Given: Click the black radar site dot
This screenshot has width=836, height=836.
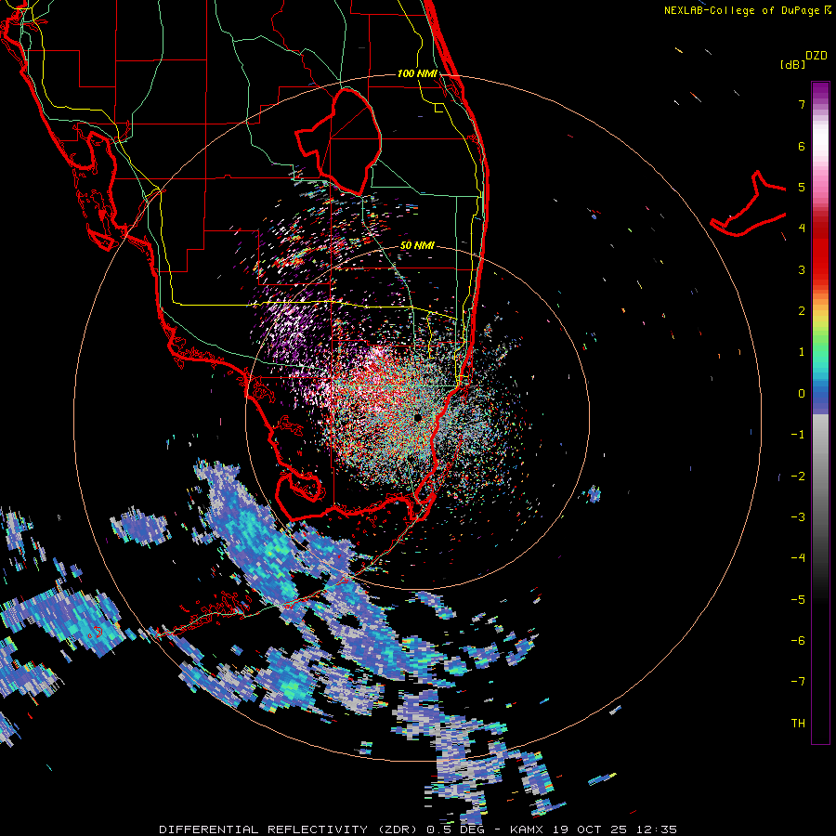Looking at the screenshot, I should tap(417, 417).
